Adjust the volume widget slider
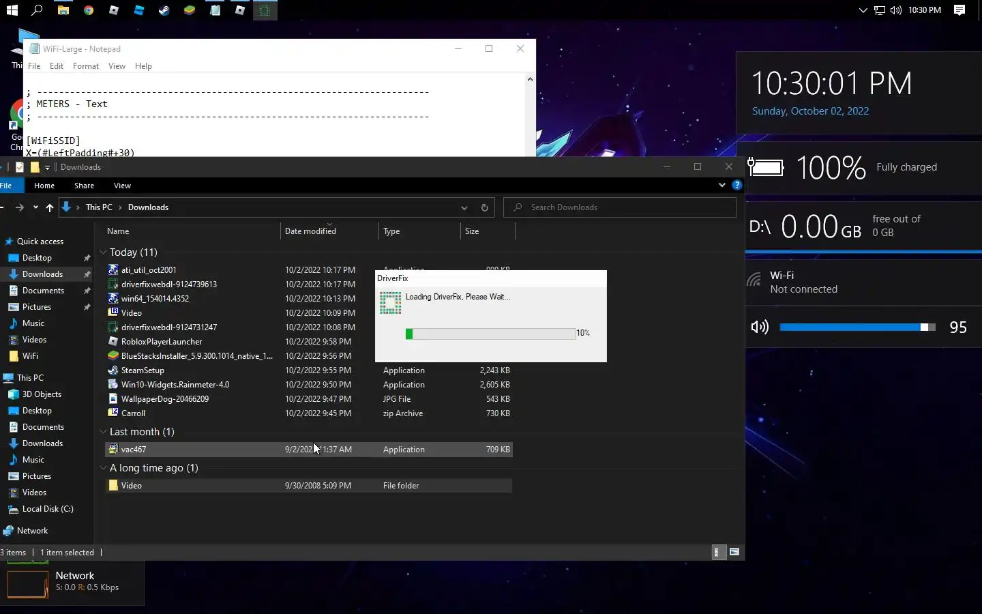The height and width of the screenshot is (614, 982). 858,327
